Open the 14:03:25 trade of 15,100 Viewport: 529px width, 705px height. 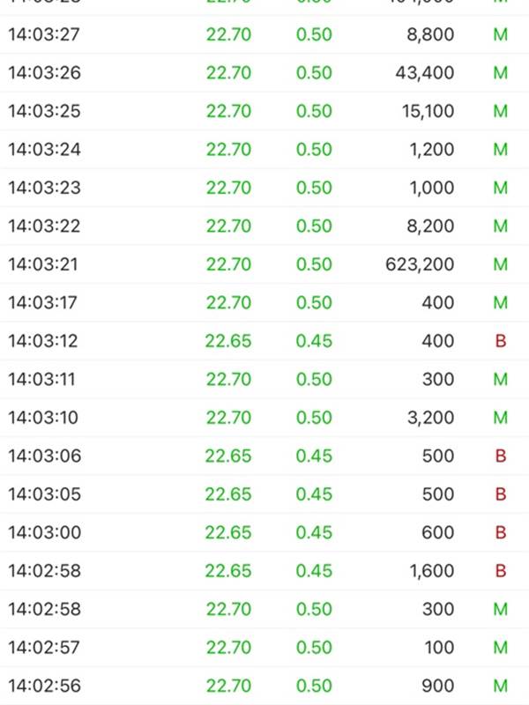pos(264,111)
